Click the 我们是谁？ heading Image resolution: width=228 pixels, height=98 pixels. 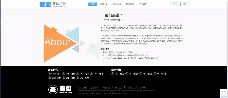[114, 15]
